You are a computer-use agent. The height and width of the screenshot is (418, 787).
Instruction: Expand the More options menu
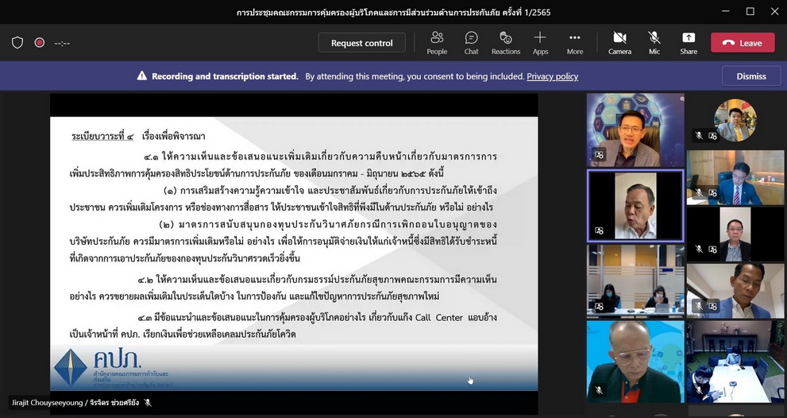(575, 43)
